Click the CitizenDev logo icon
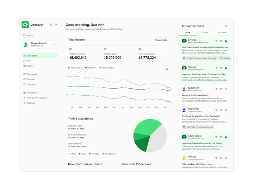The width and height of the screenshot is (253, 190). point(25,25)
